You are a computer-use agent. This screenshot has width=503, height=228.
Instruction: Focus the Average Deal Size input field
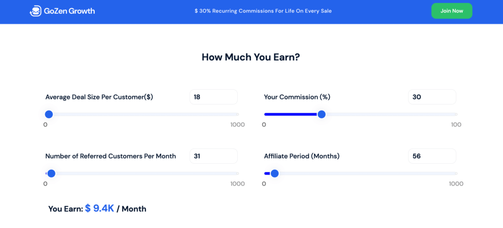213,97
